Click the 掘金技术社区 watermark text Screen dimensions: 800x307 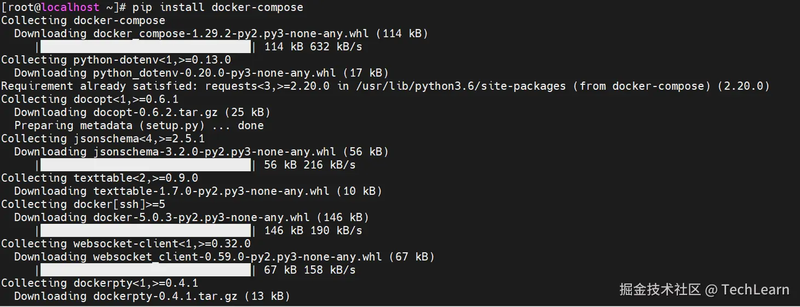[660, 289]
